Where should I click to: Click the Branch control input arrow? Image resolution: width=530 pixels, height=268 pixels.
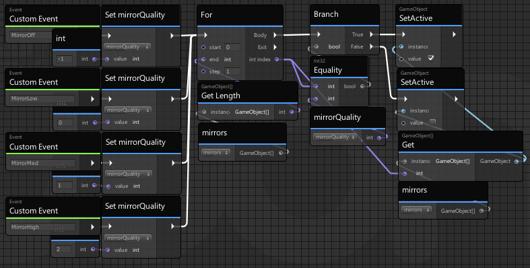pyautogui.click(x=319, y=34)
